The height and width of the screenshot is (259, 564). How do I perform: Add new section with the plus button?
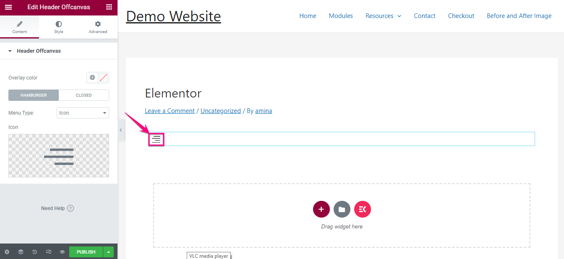tap(321, 209)
